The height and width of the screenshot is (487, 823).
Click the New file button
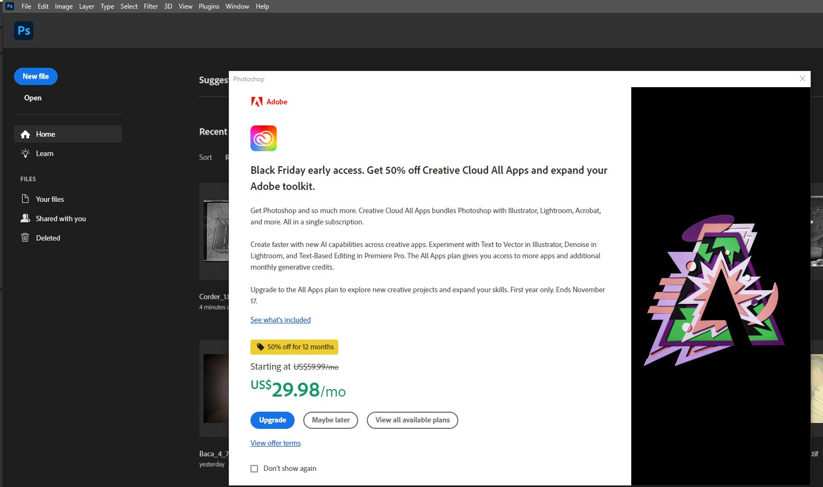click(x=36, y=76)
